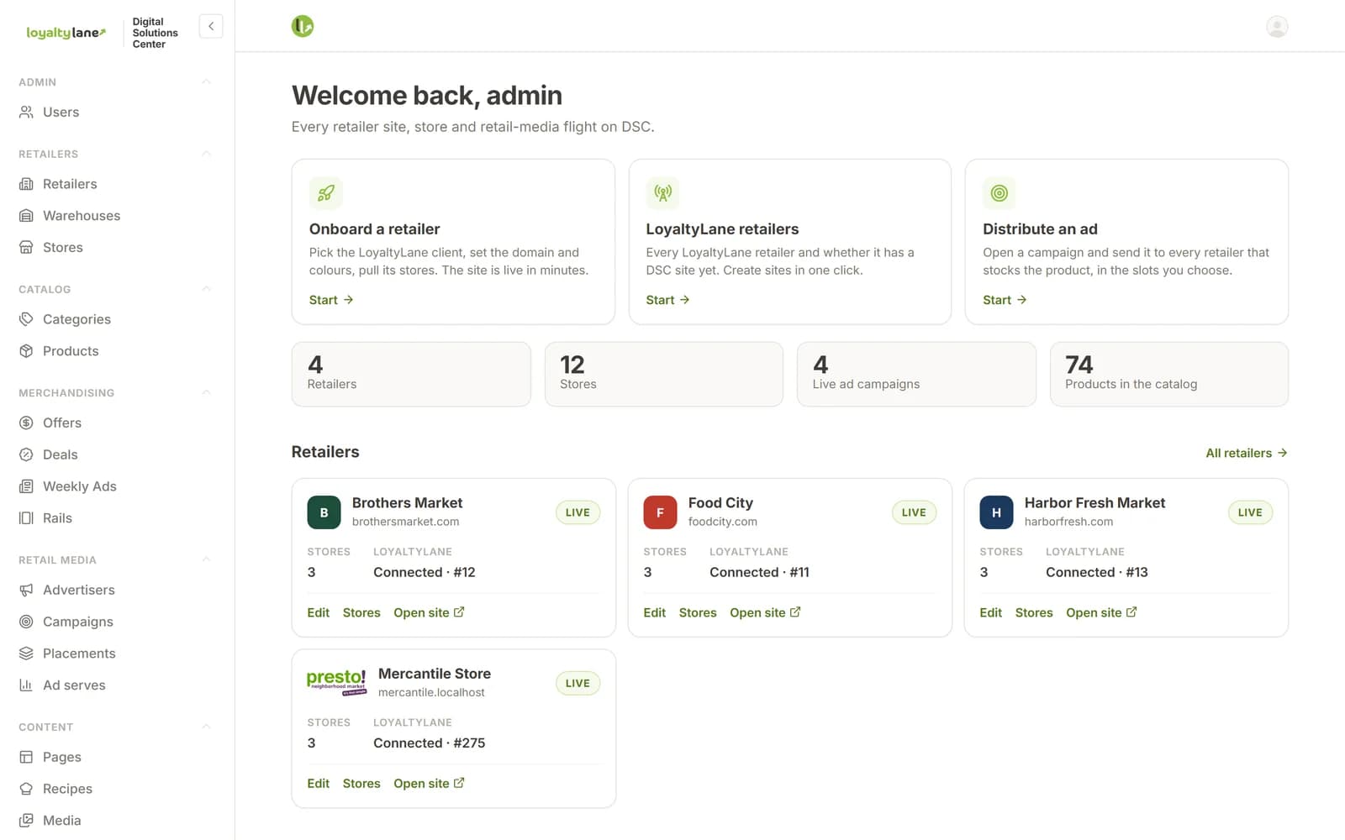Open the 4 Live ad campaigns tile
Viewport: 1345px width, 840px height.
click(x=916, y=374)
